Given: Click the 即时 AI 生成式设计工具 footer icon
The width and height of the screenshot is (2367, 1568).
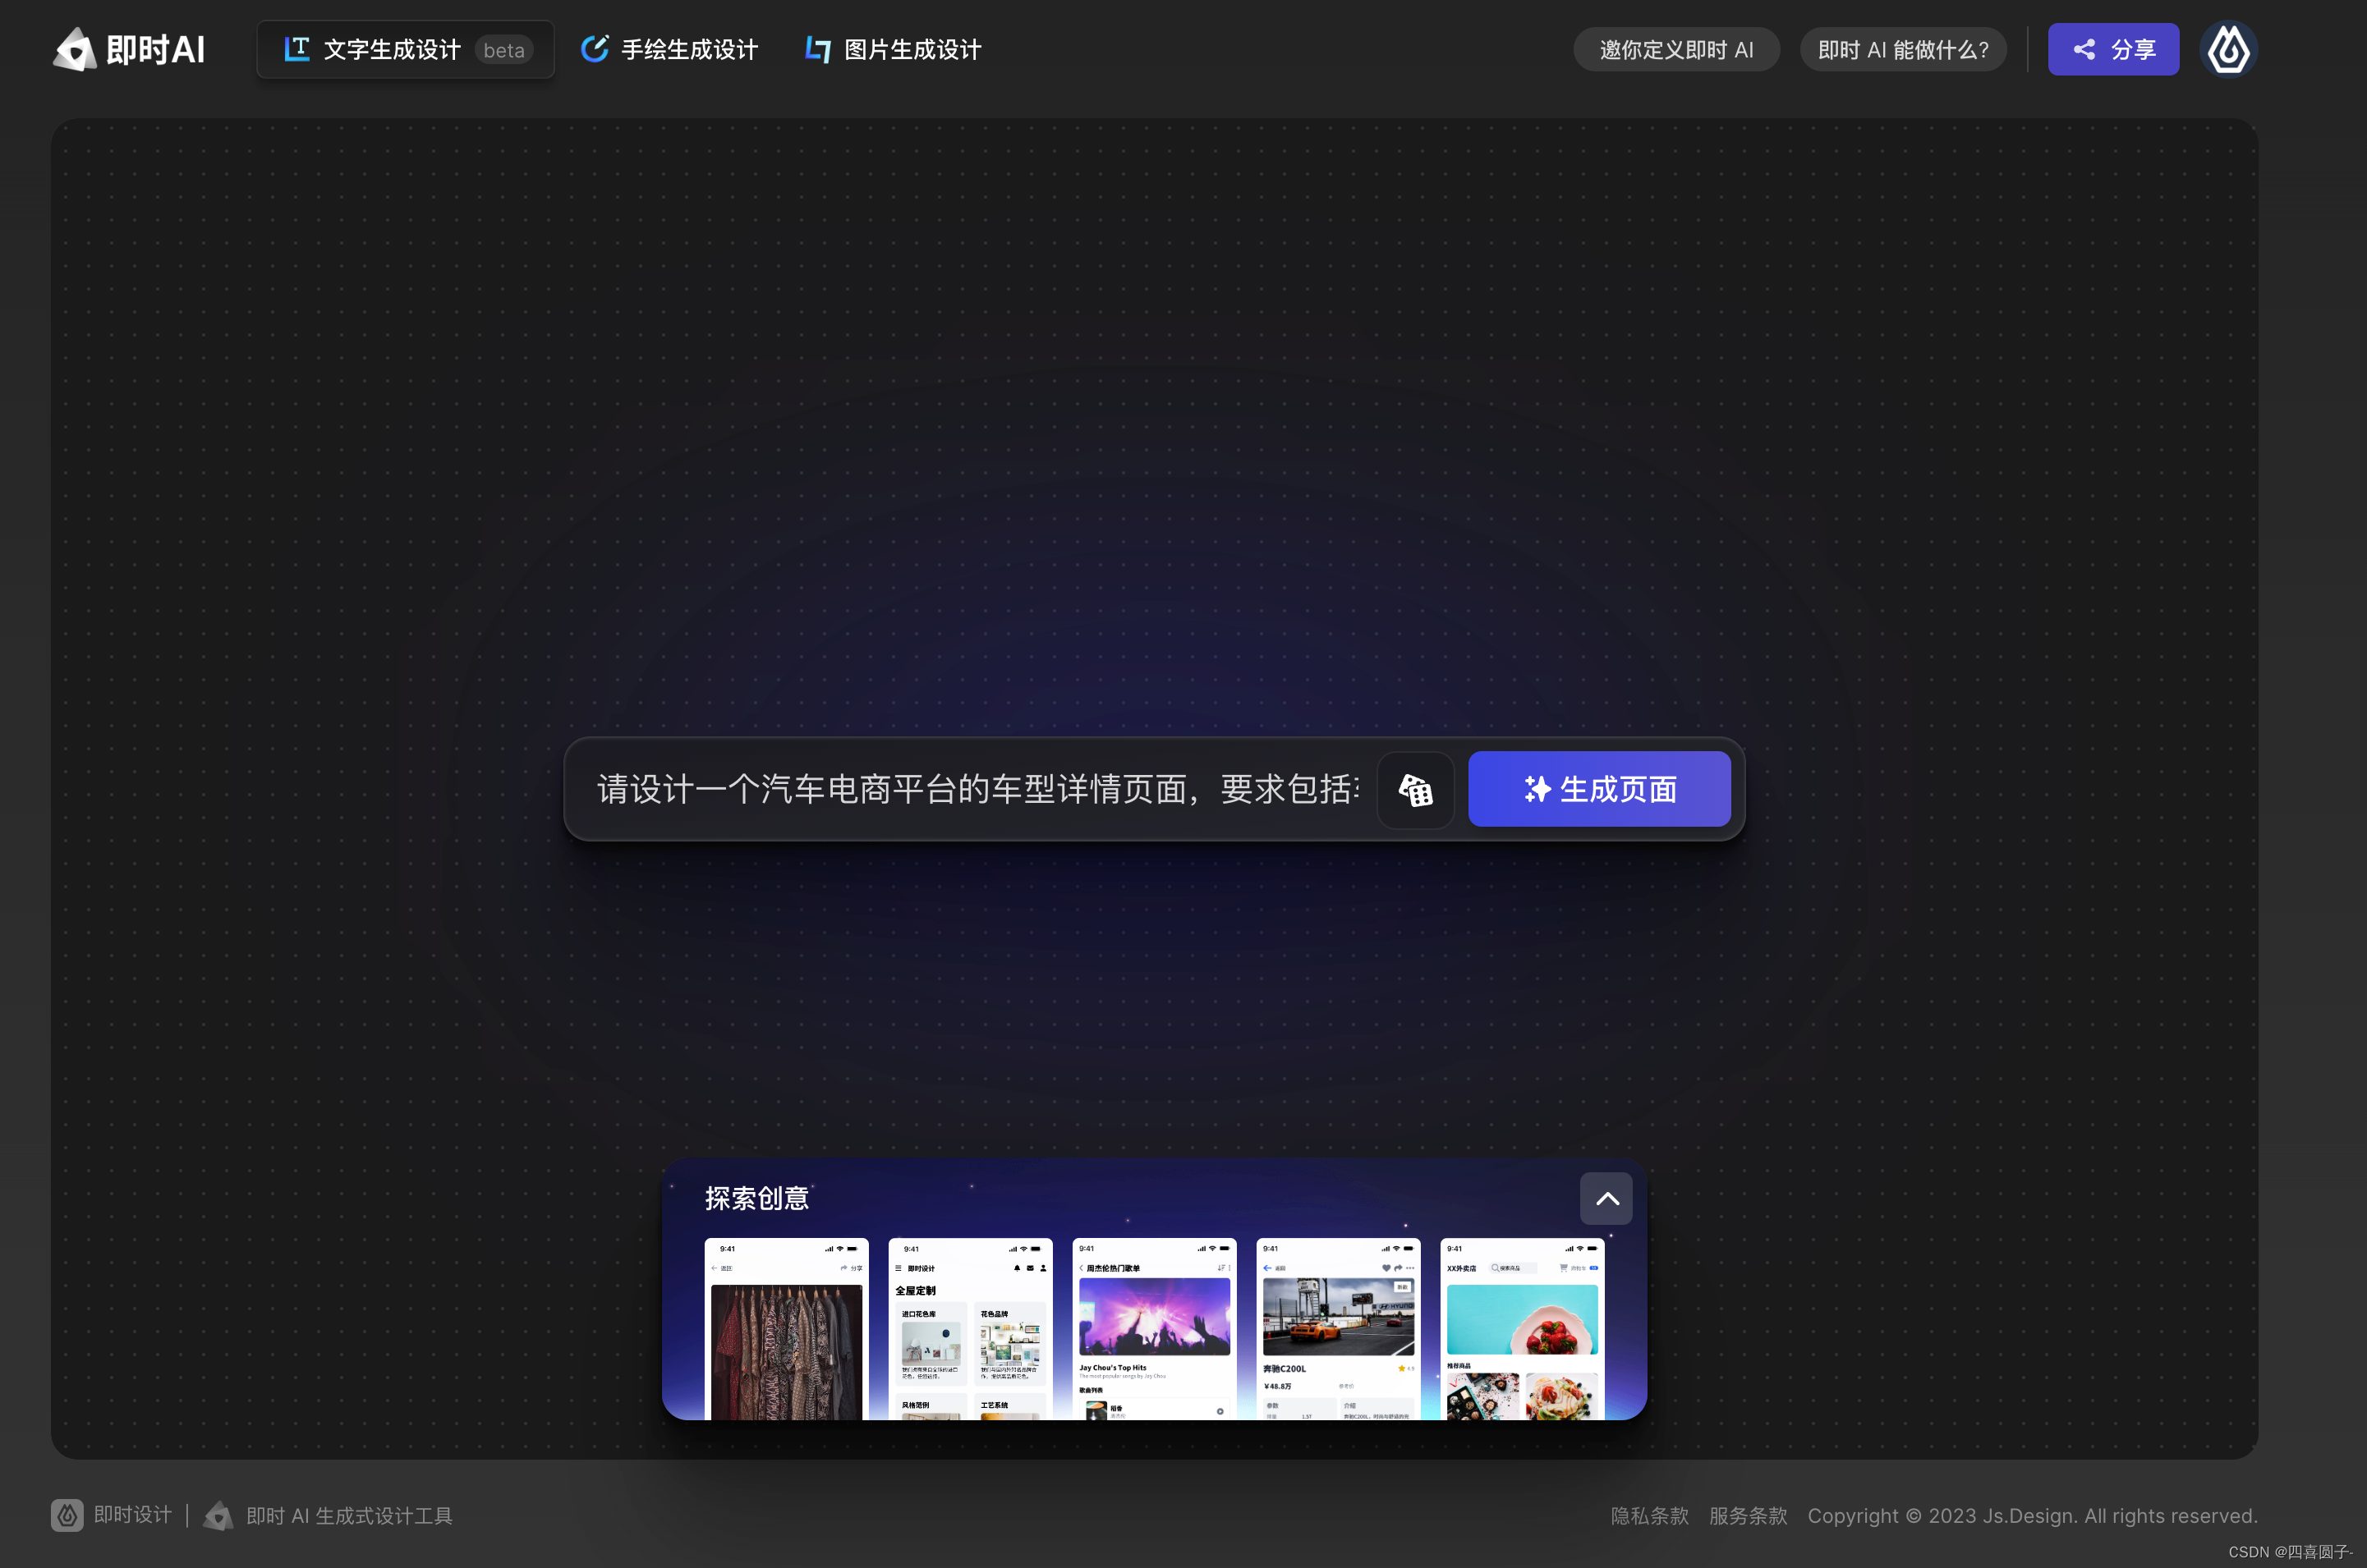Looking at the screenshot, I should coord(218,1516).
